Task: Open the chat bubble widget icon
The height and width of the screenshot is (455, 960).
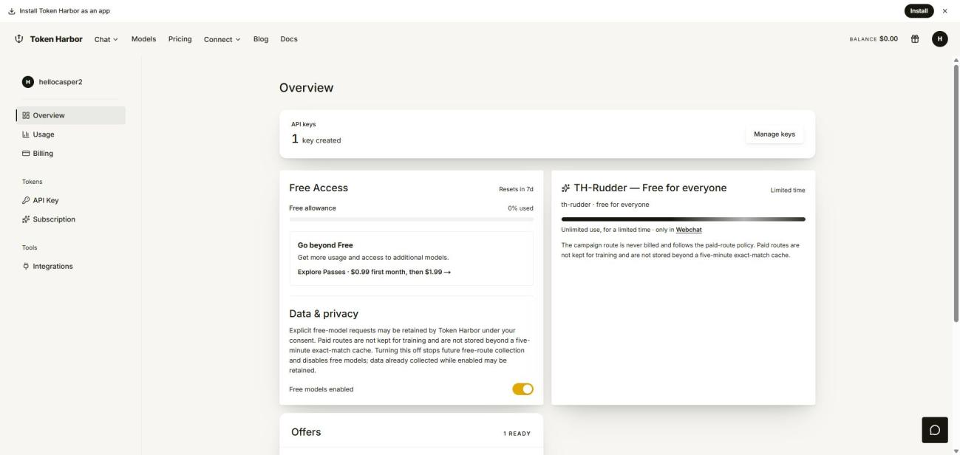Action: pyautogui.click(x=934, y=430)
